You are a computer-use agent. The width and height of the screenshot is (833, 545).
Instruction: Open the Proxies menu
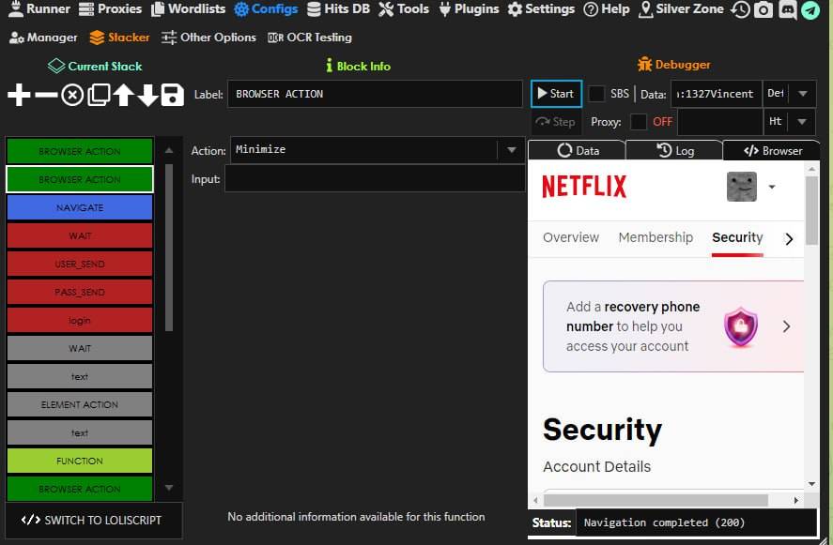pyautogui.click(x=110, y=9)
